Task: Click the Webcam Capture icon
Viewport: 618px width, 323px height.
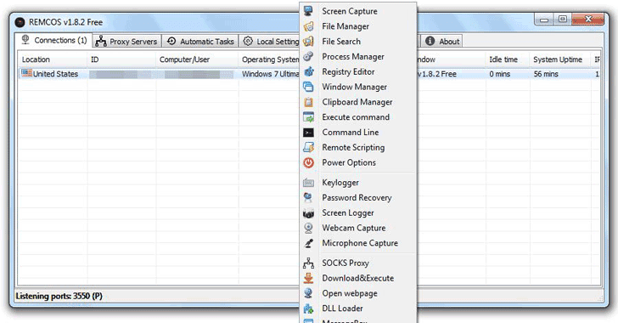Action: pos(308,228)
